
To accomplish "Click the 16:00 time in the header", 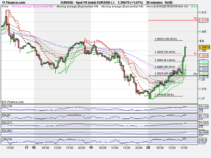I will [168, 3].
